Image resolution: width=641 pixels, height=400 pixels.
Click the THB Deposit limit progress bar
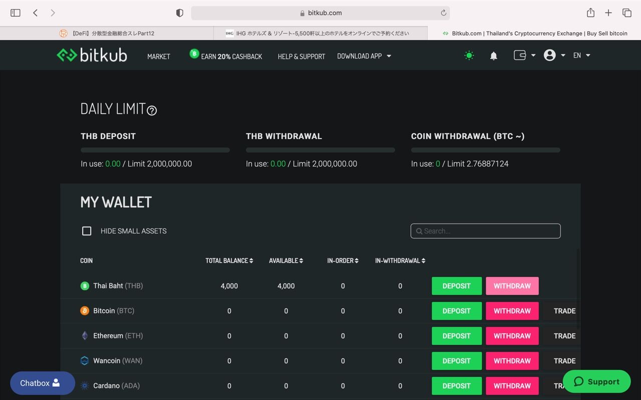155,149
